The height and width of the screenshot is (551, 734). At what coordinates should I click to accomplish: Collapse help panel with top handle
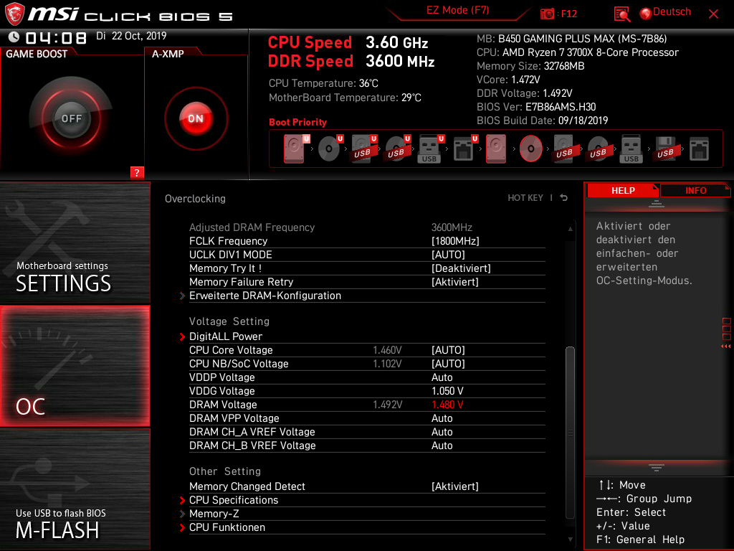click(x=657, y=203)
